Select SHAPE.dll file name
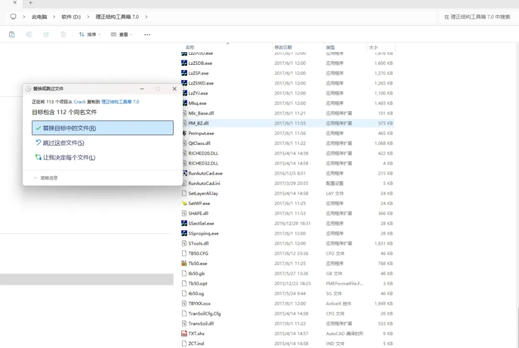This screenshot has height=348, width=519. click(x=198, y=213)
